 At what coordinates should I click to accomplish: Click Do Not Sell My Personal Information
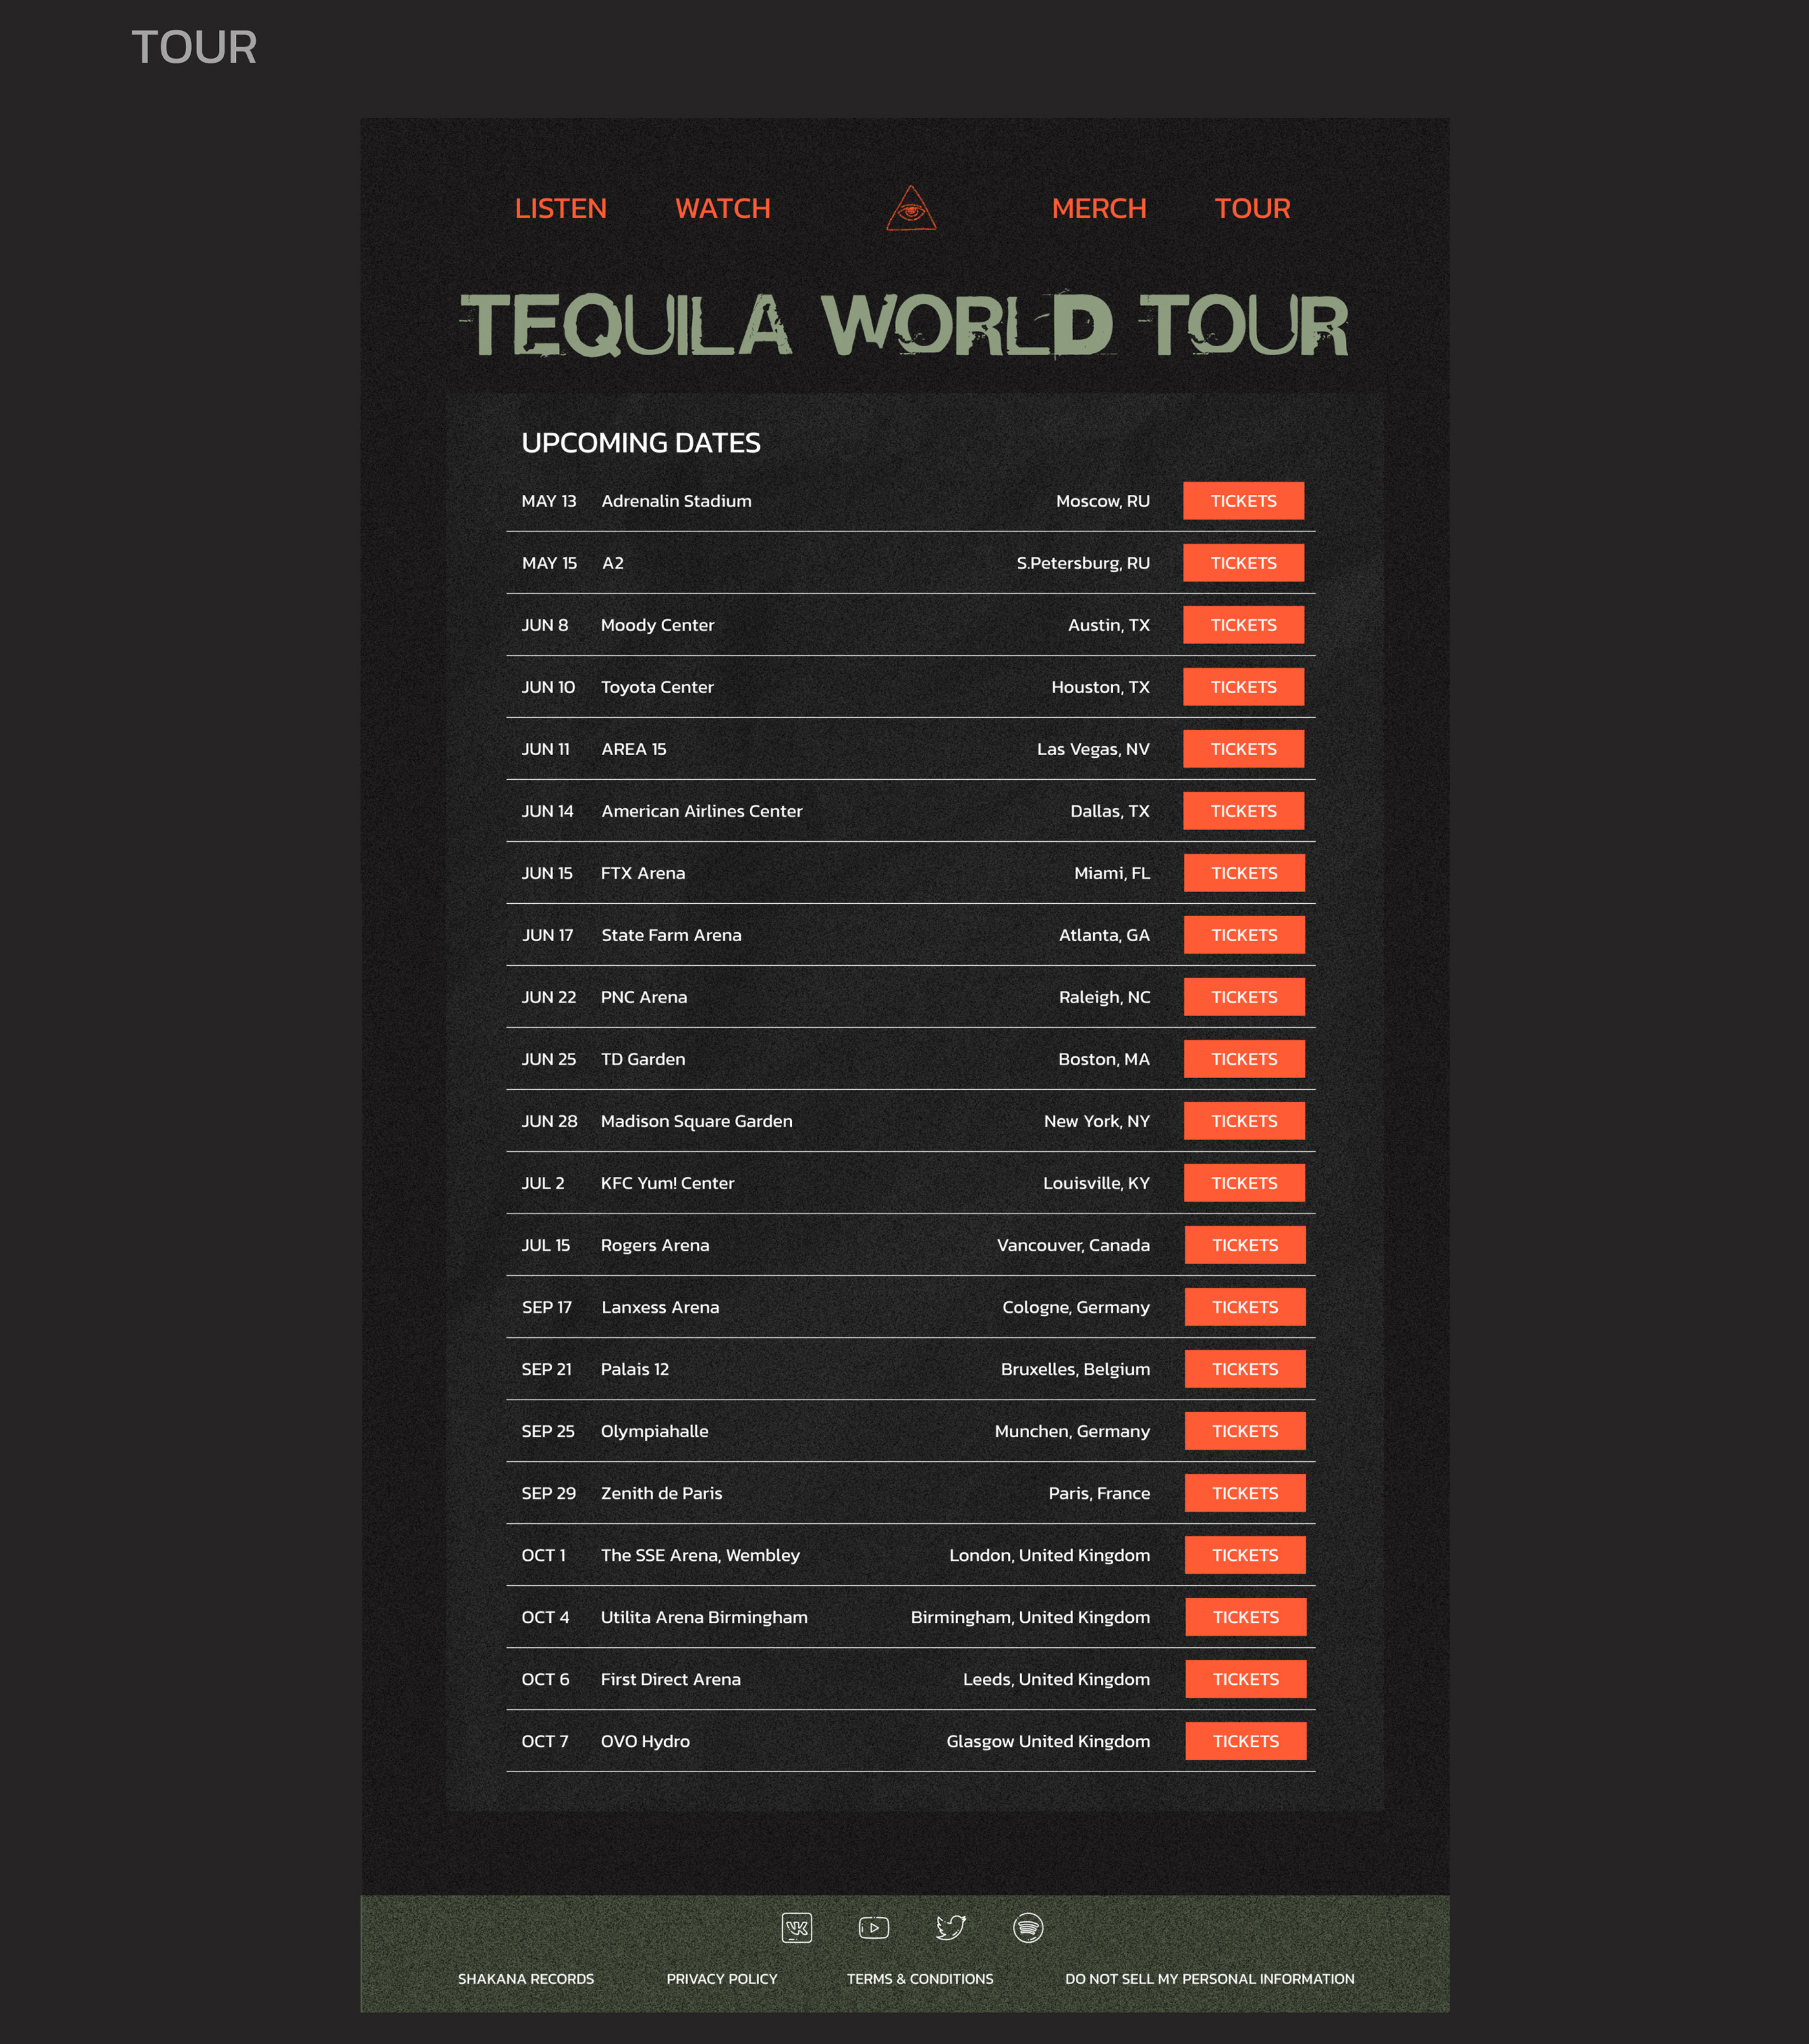[1209, 1979]
